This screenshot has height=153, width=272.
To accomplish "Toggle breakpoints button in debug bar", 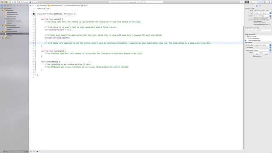I will click(37, 151).
